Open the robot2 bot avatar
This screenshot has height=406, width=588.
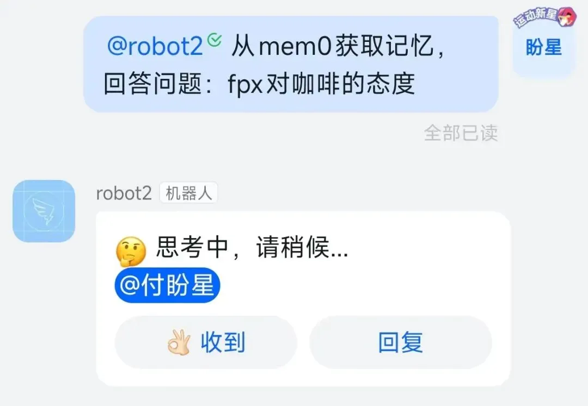44,211
